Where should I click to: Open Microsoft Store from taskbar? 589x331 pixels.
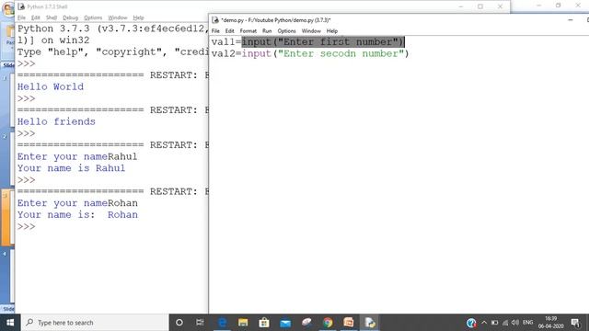point(264,323)
